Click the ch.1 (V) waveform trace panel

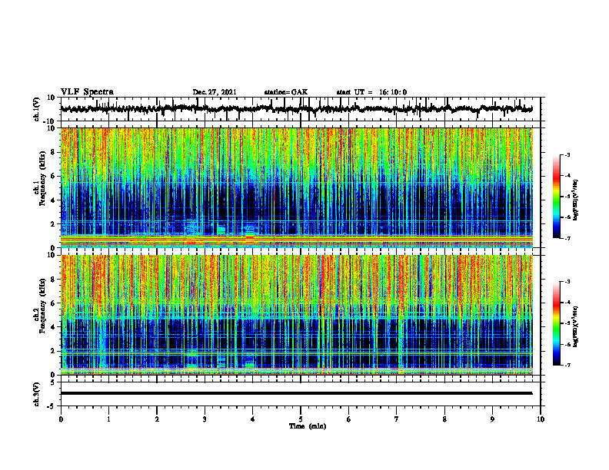click(301, 109)
